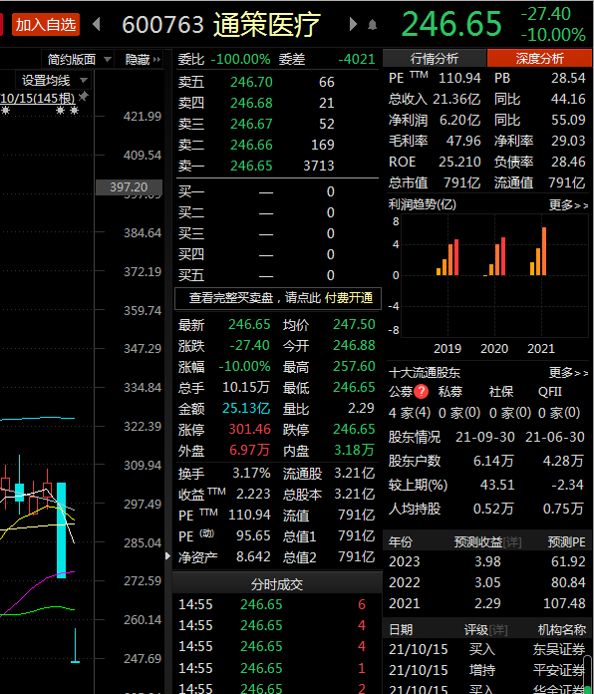Click 卖二 volume 169

click(323, 145)
